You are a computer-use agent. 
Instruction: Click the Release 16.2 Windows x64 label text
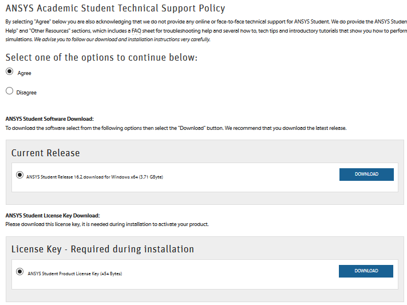click(x=94, y=177)
